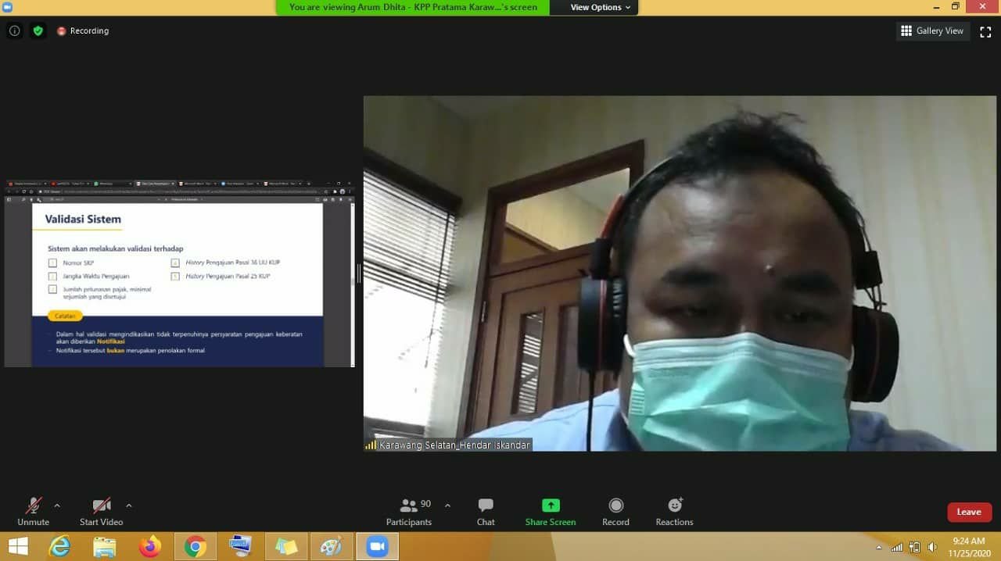Click the meeting information icon
This screenshot has height=561, width=1001.
[14, 31]
